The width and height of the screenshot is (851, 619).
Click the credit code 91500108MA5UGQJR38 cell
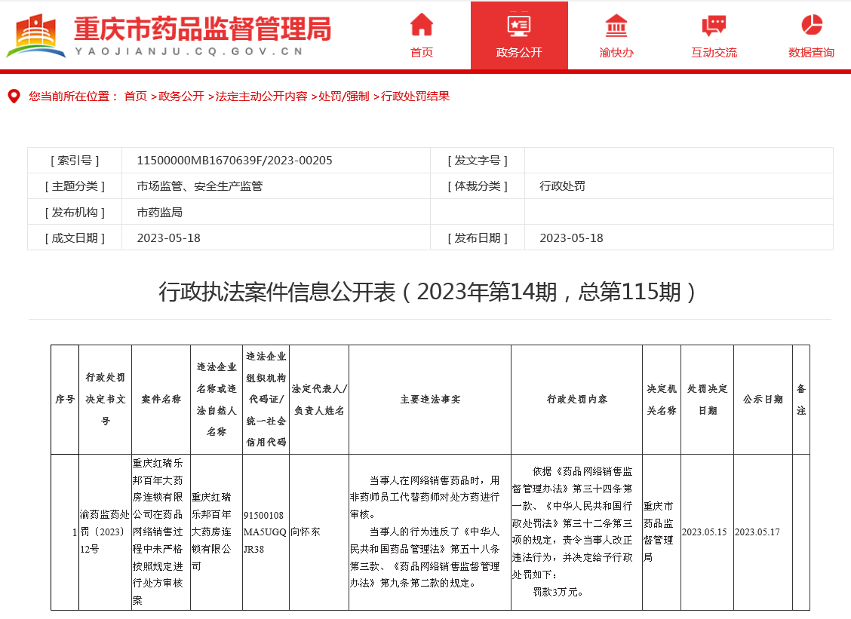(x=265, y=532)
